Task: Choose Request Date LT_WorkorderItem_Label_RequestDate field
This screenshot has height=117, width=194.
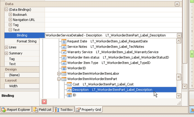Action: point(107,41)
